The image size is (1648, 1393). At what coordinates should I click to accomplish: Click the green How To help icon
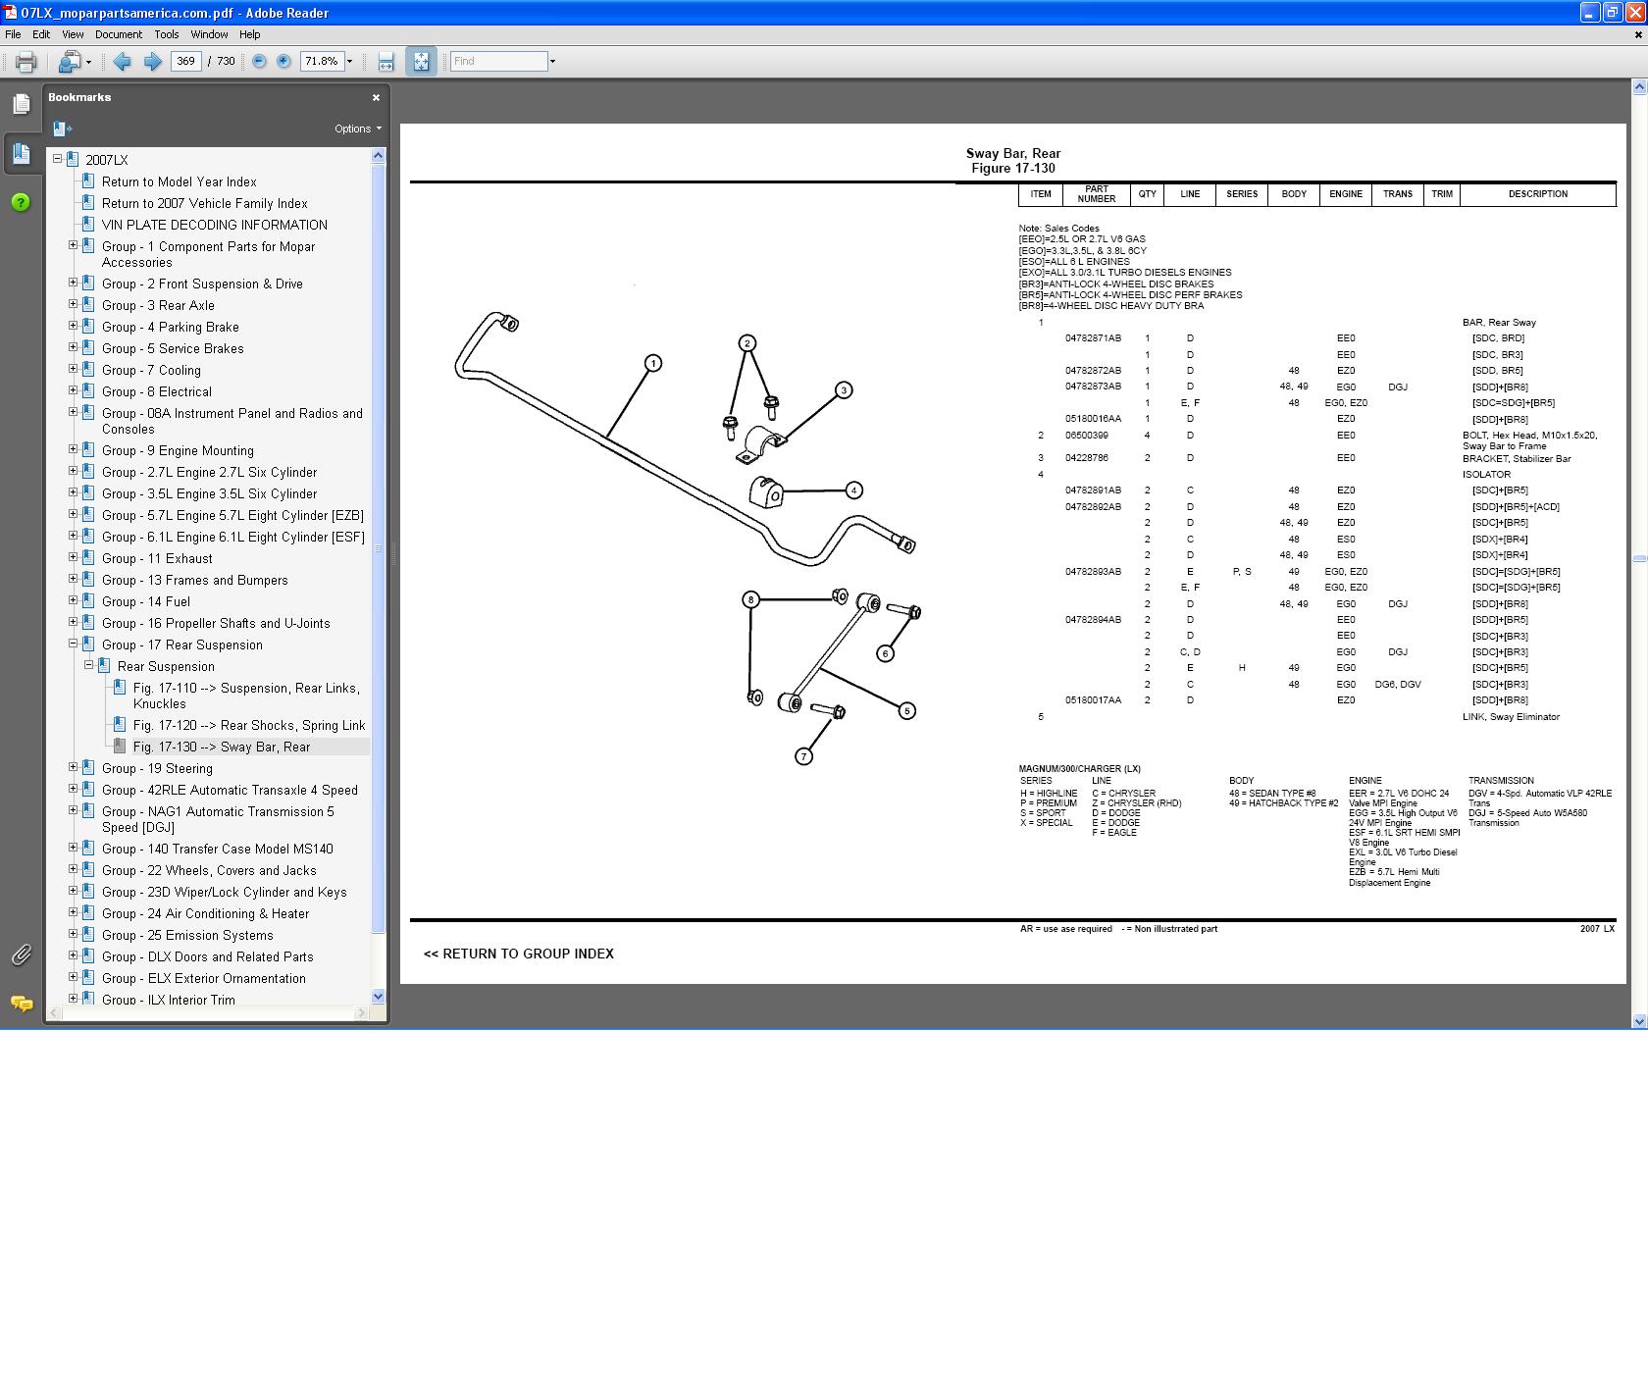tap(22, 204)
